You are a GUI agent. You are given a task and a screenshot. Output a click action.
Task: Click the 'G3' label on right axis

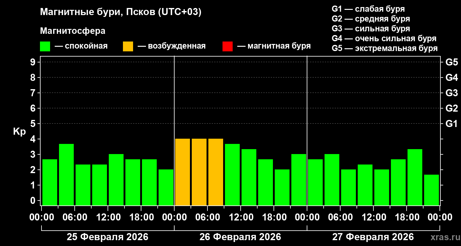click(451, 93)
